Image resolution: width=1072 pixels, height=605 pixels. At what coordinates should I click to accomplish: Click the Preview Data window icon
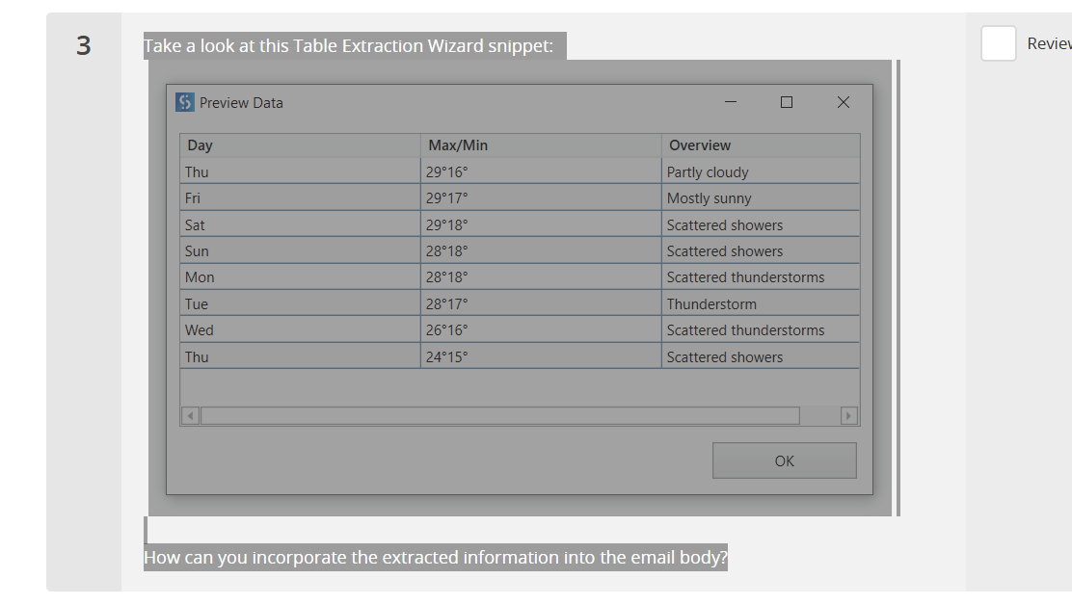click(x=185, y=102)
